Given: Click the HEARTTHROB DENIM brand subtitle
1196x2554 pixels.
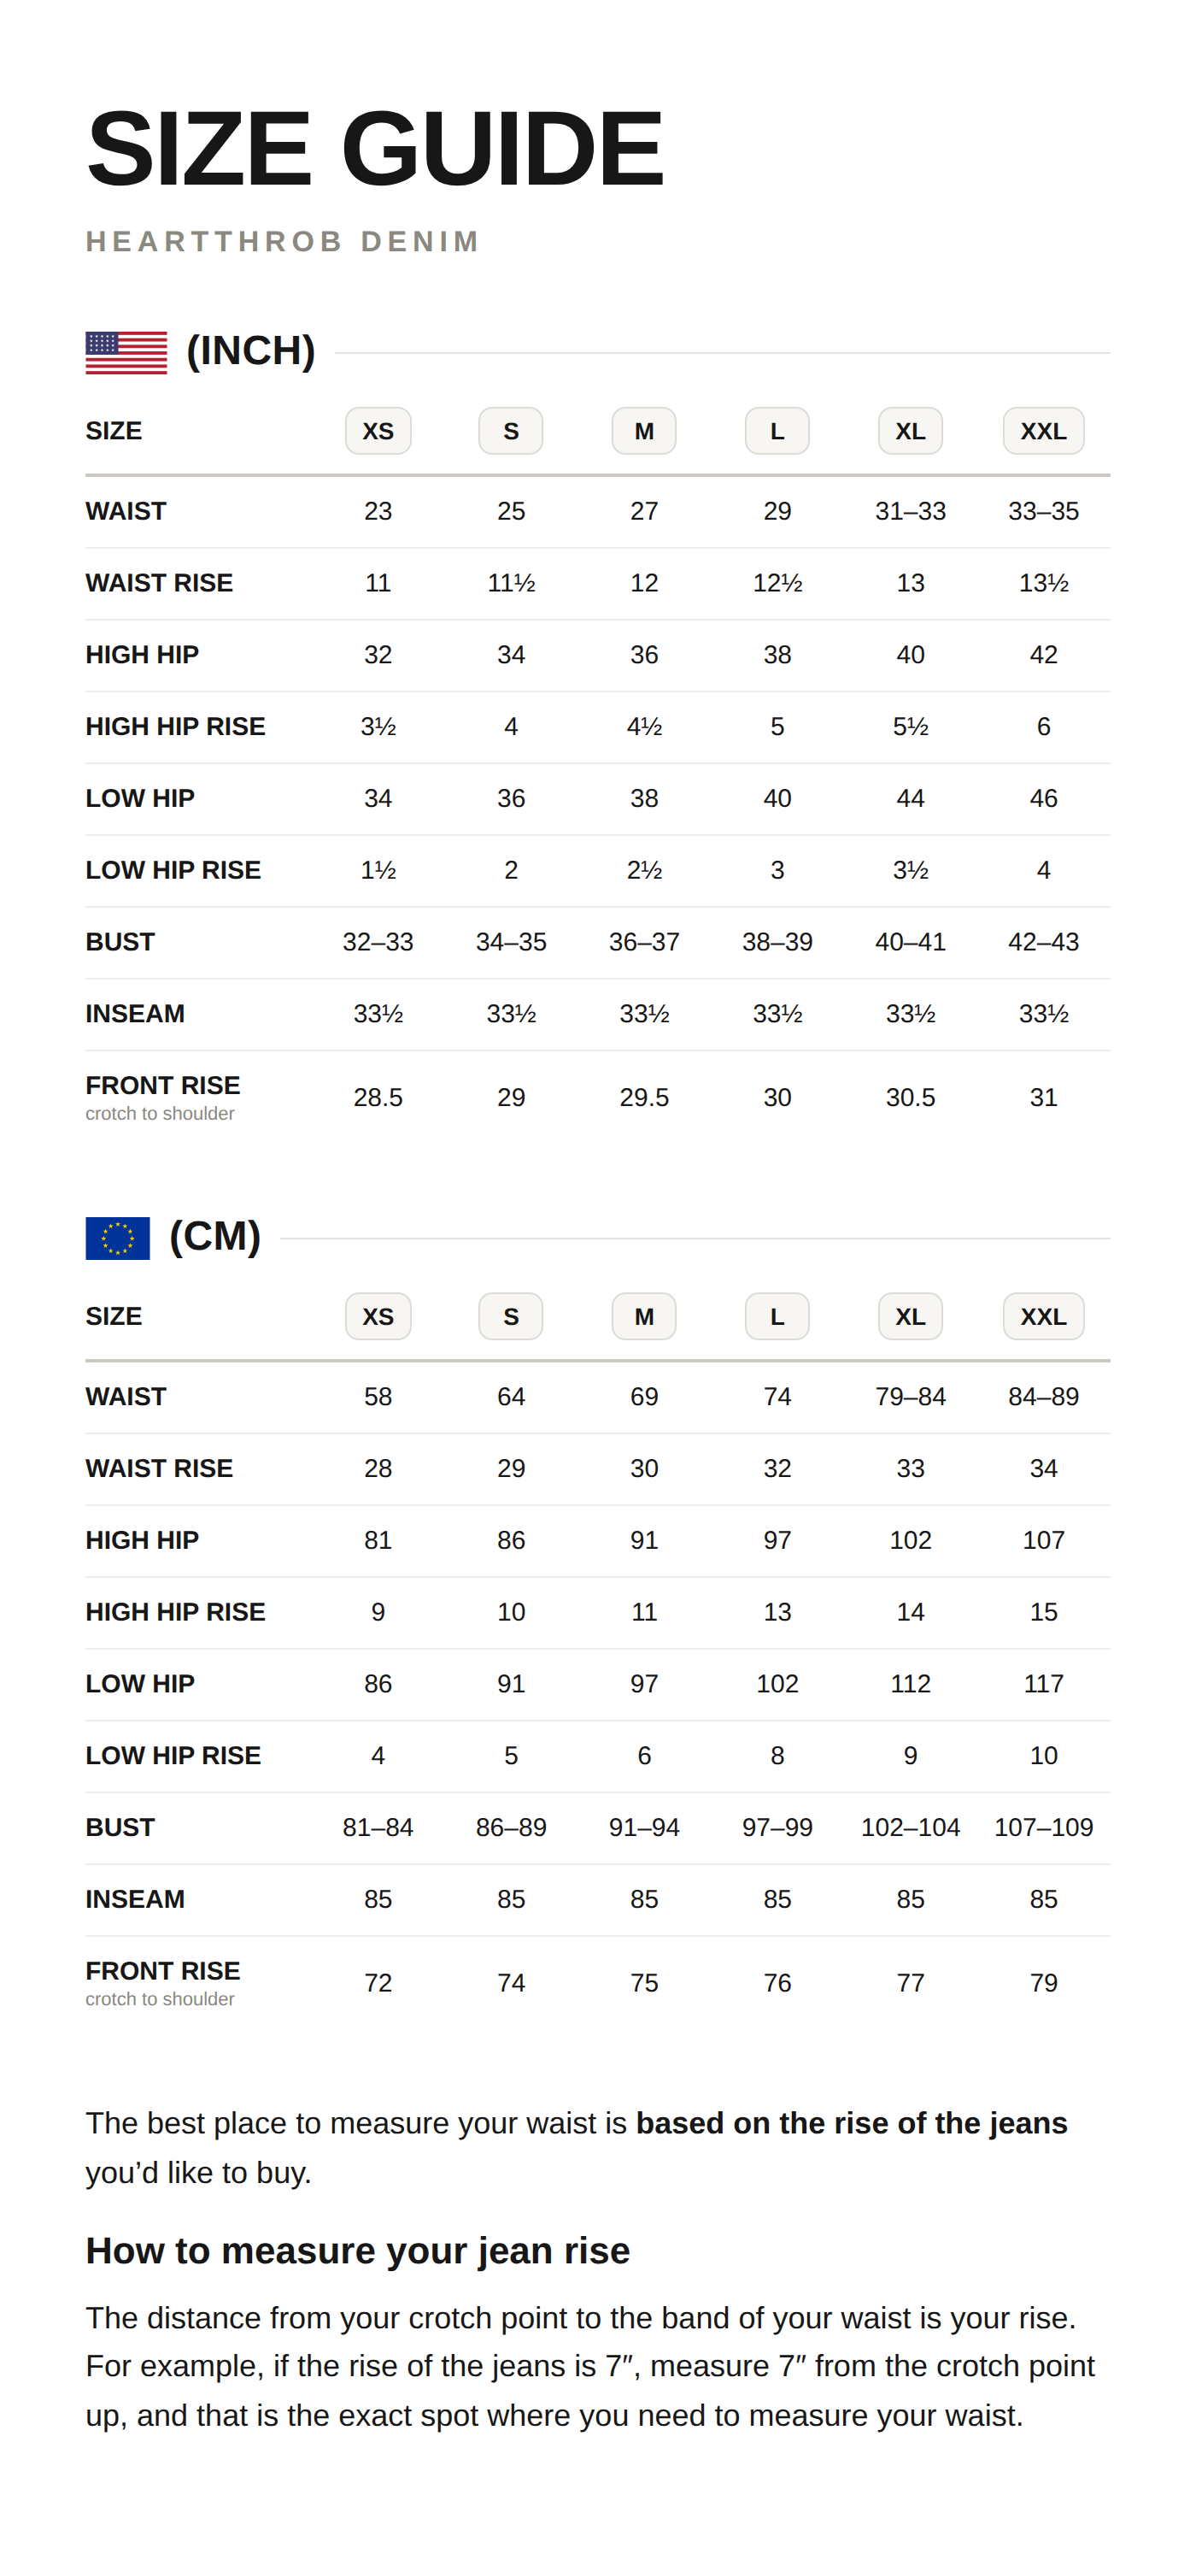Looking at the screenshot, I should (283, 241).
